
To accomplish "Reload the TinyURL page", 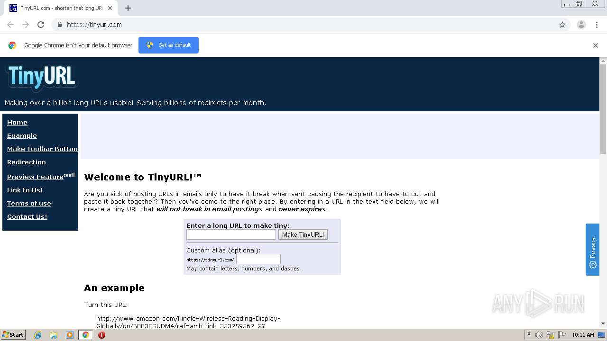I will click(41, 25).
